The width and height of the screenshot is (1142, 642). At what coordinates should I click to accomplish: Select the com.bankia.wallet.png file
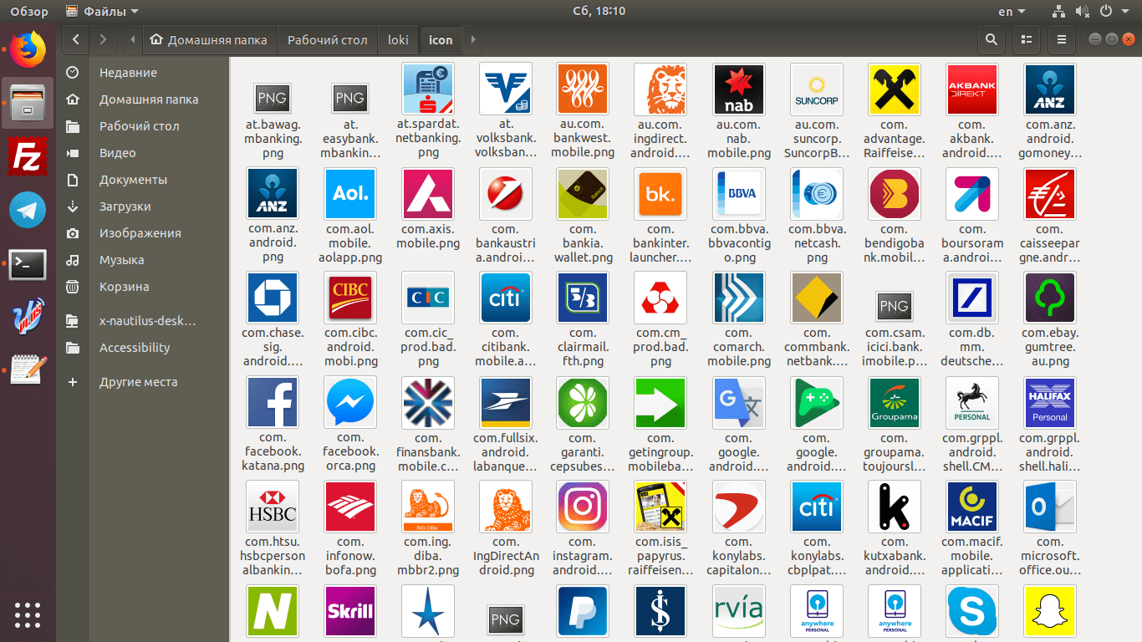pos(582,194)
